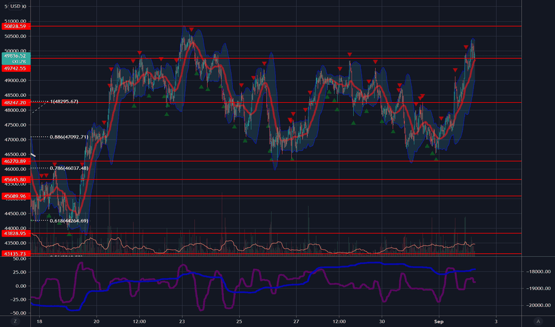Image resolution: width=555 pixels, height=327 pixels.
Task: Toggle the A auto-scale button
Action: coord(538,321)
